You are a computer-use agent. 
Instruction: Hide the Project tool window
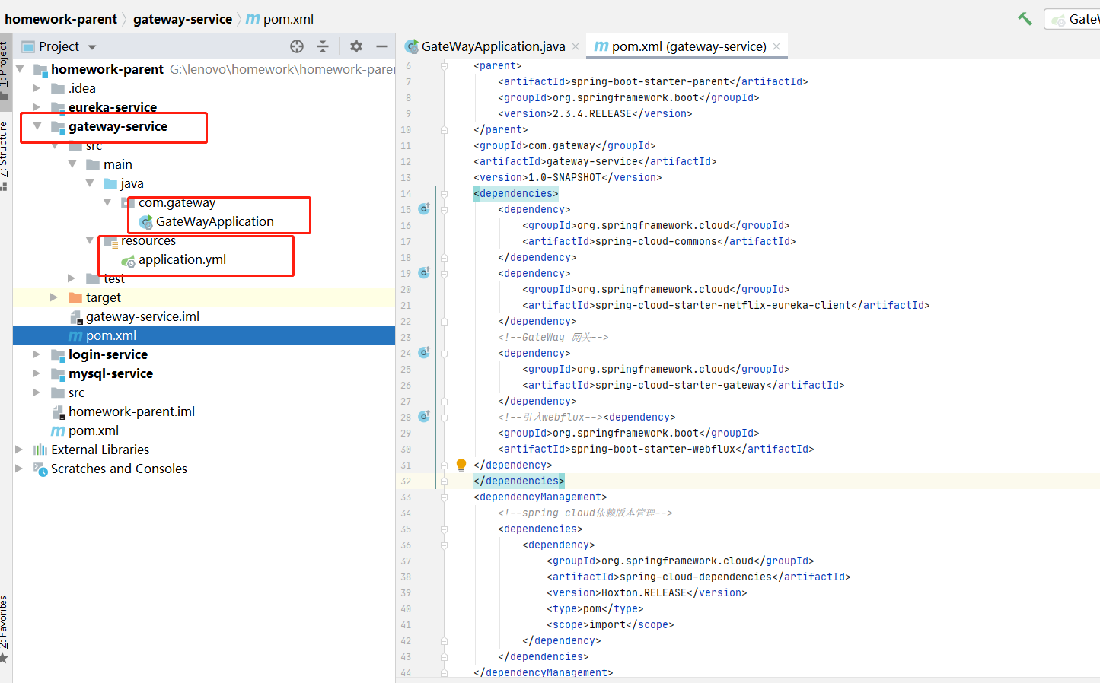382,46
